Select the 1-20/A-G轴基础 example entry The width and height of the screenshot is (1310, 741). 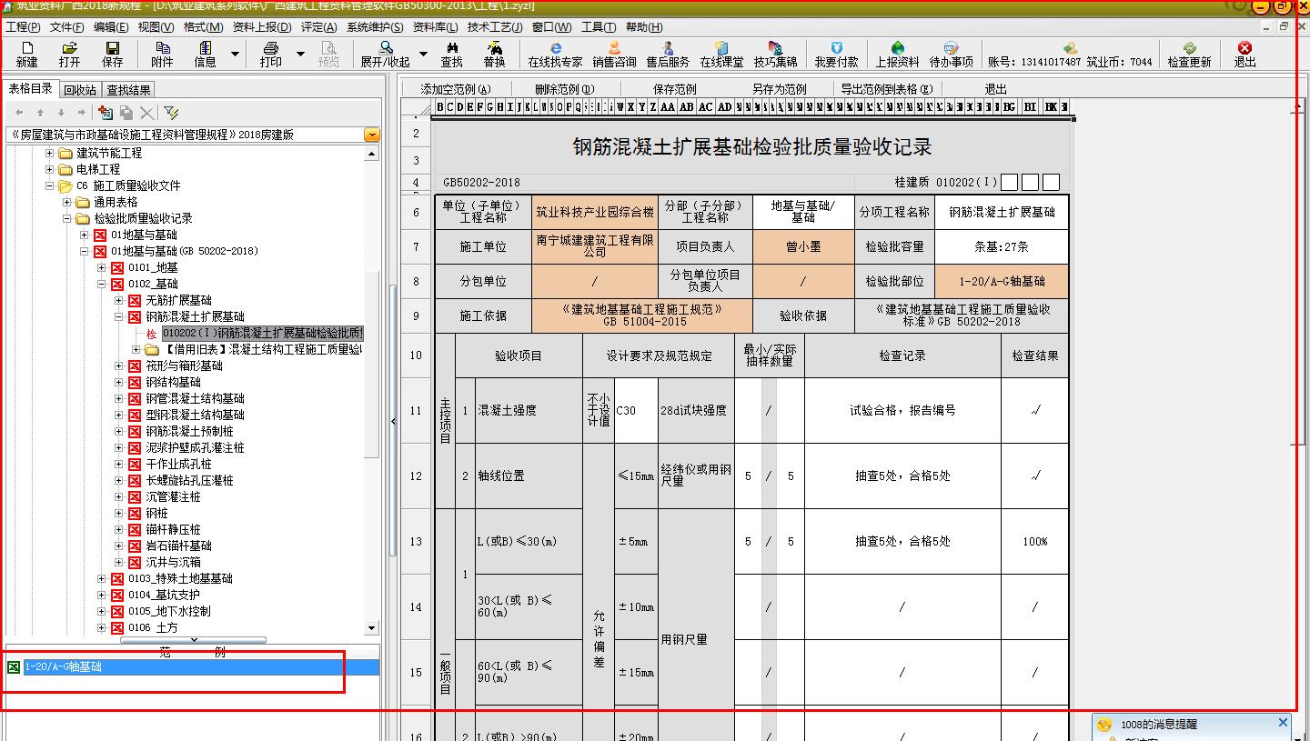pos(64,666)
